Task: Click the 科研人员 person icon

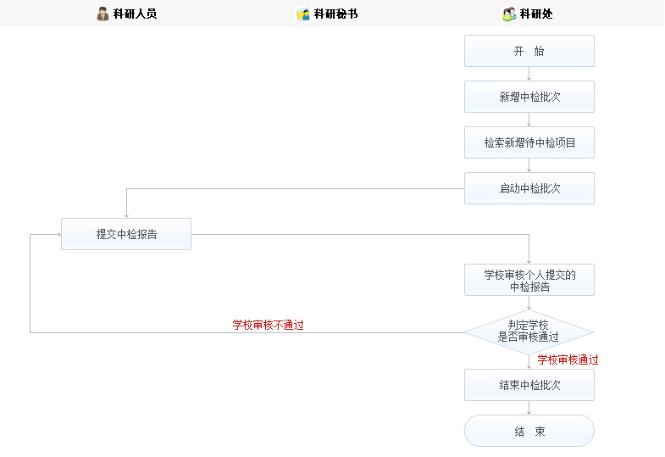Action: pos(103,14)
